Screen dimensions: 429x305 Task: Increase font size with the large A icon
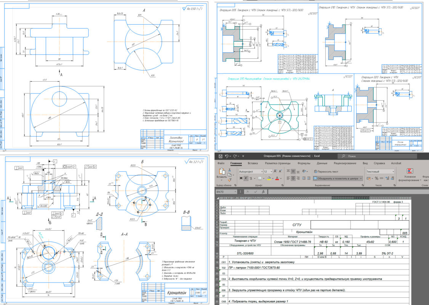(x=275, y=172)
